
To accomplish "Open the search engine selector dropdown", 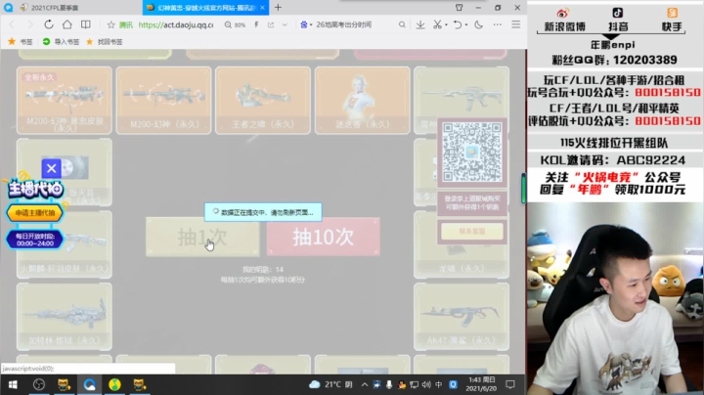I will 306,24.
